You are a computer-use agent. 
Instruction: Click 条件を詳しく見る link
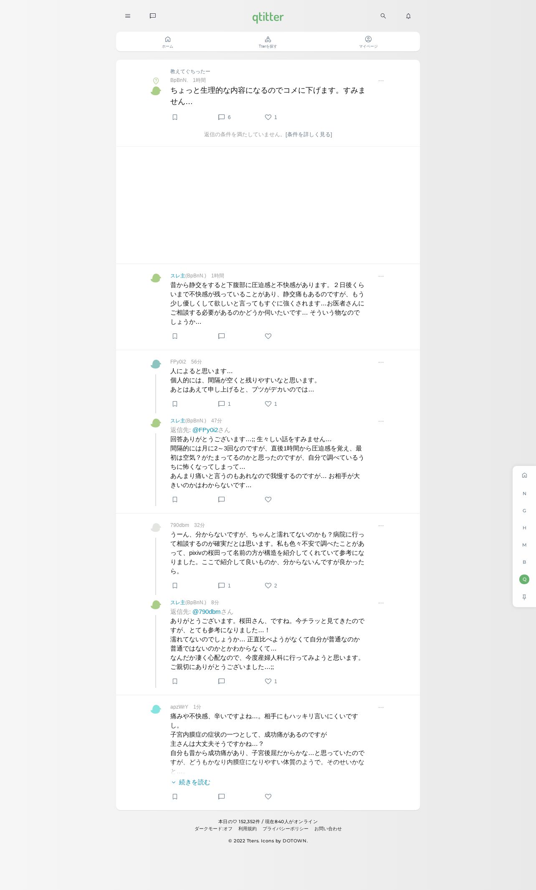coord(309,135)
